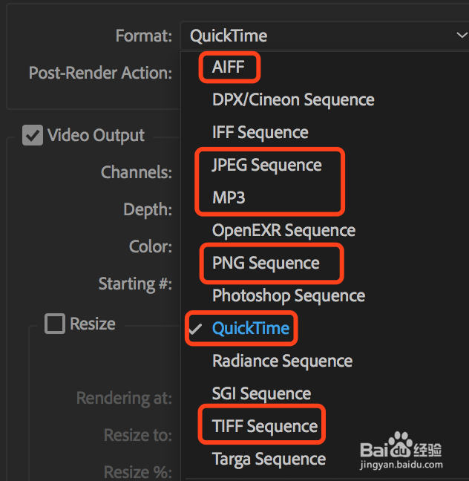
Task: Select SGI Sequence option
Action: pos(261,393)
